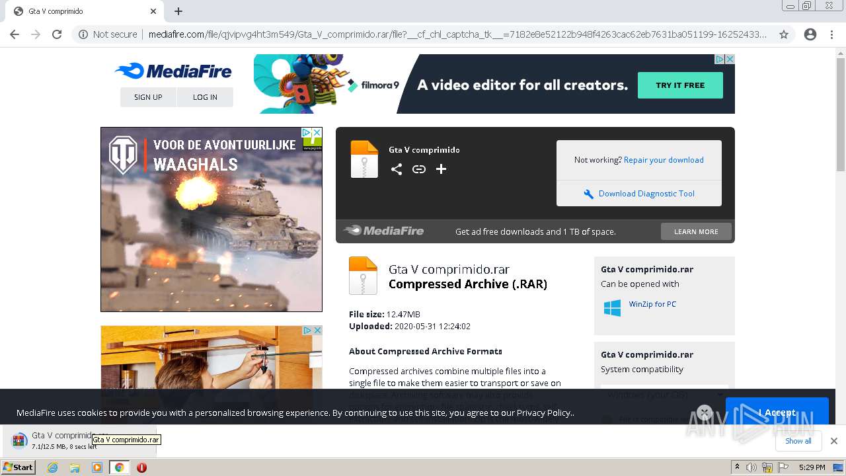Select the Gta V comprimido browser tab
Screen dimensions: 846x476
point(86,11)
